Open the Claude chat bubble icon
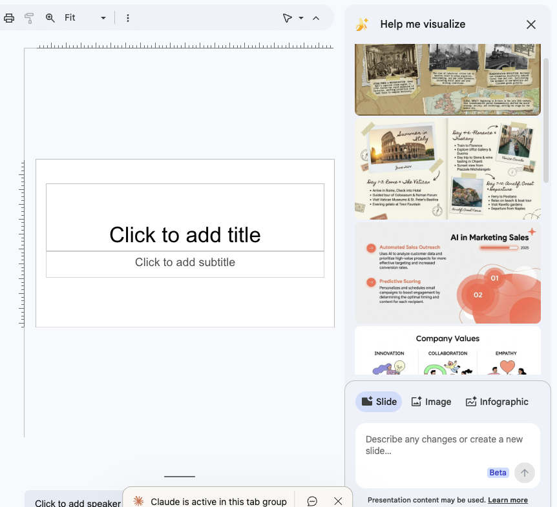 tap(312, 501)
